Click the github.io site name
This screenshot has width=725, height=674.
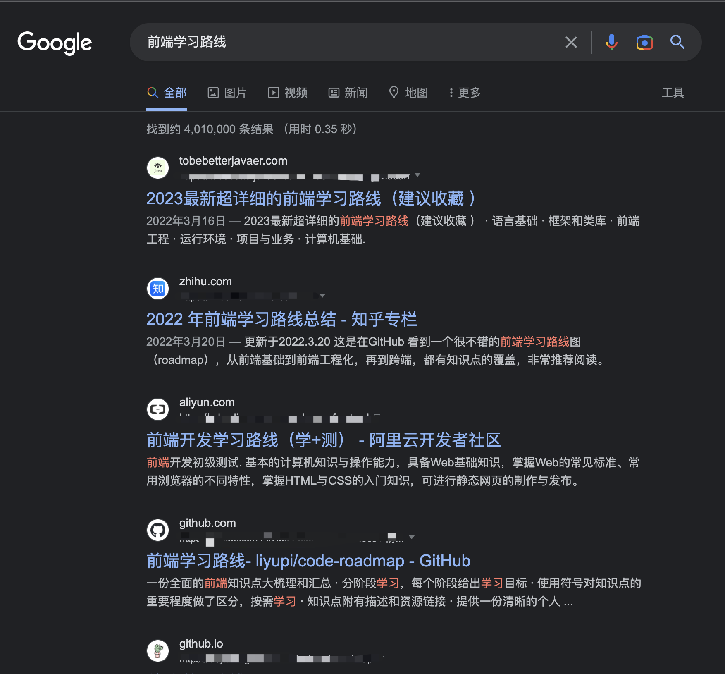point(201,644)
